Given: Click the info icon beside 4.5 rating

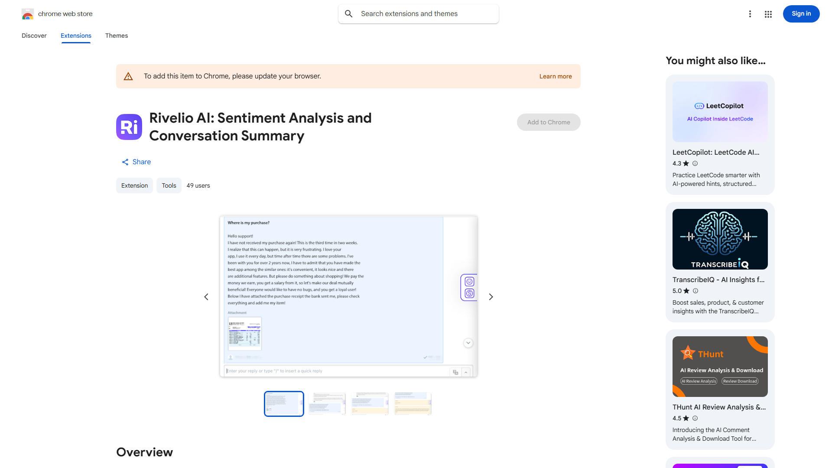Looking at the screenshot, I should click(x=695, y=418).
